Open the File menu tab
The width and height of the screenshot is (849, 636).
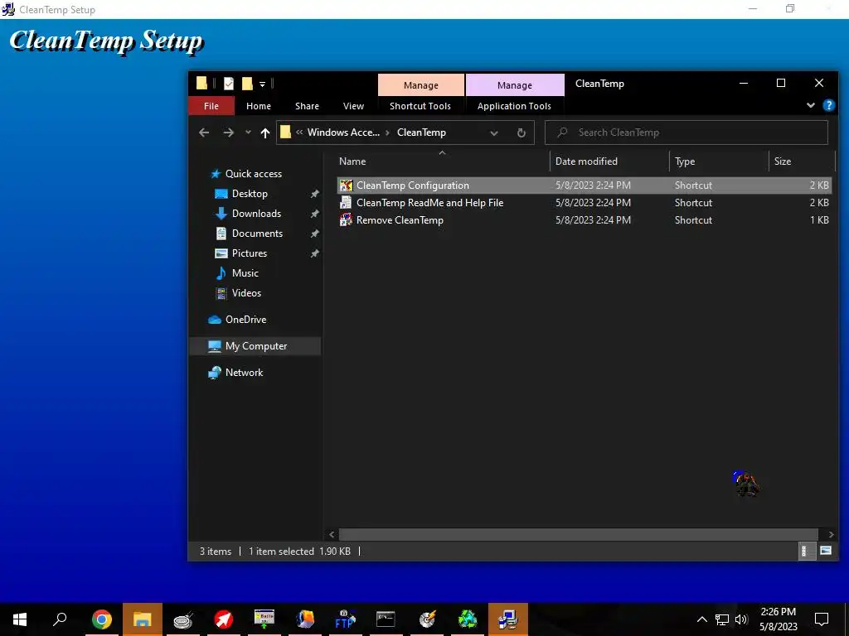coord(211,106)
